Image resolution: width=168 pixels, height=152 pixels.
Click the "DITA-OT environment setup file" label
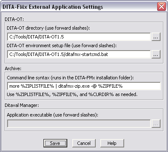pos(61,46)
